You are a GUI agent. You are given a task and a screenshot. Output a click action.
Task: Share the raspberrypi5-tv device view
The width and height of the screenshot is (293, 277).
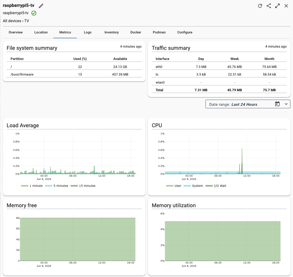tap(269, 5)
